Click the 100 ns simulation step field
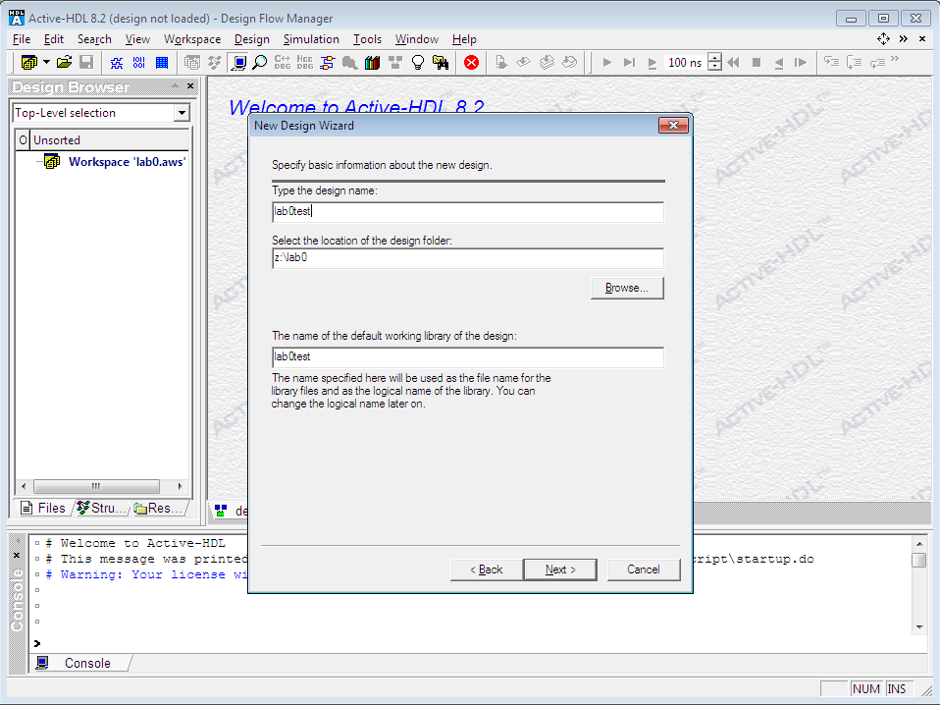Screen dimensions: 940x705 pos(685,63)
